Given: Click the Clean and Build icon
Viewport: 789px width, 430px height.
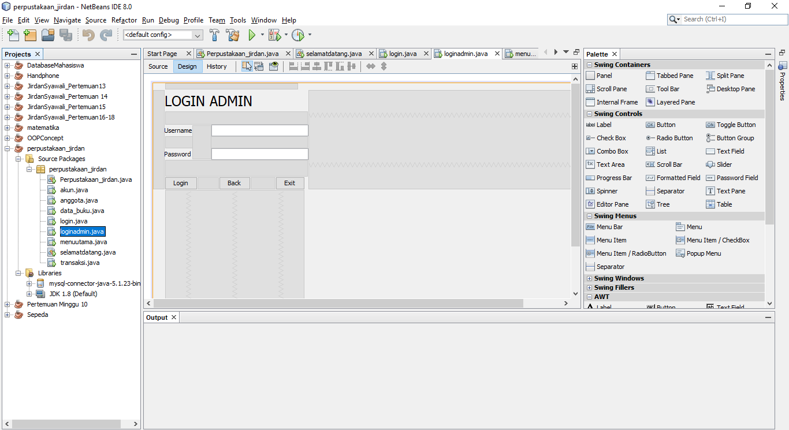Looking at the screenshot, I should (x=232, y=35).
